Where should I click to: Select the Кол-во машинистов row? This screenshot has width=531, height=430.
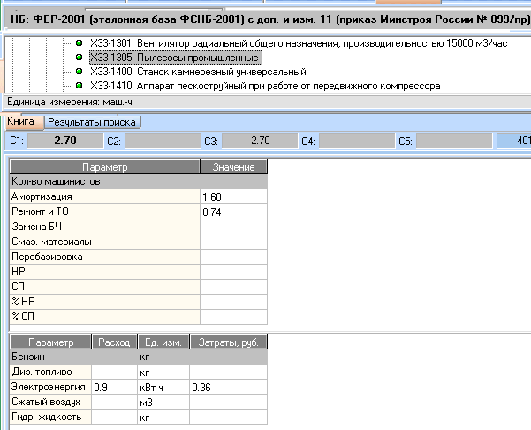click(x=139, y=181)
